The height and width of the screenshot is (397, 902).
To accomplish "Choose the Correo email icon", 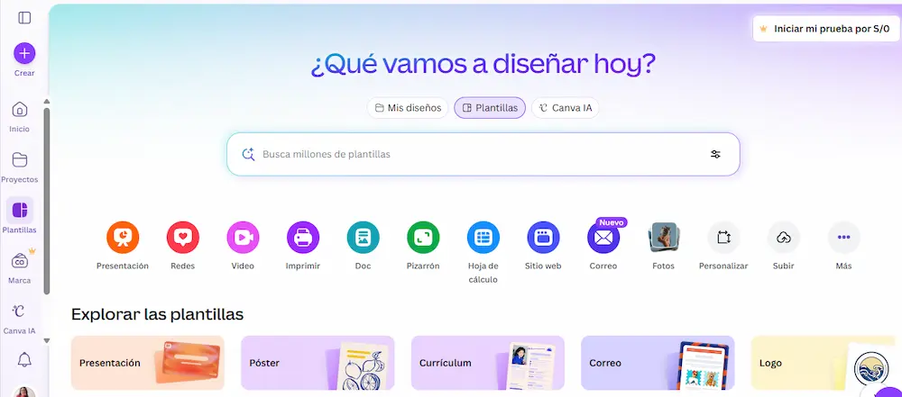I will tap(603, 238).
